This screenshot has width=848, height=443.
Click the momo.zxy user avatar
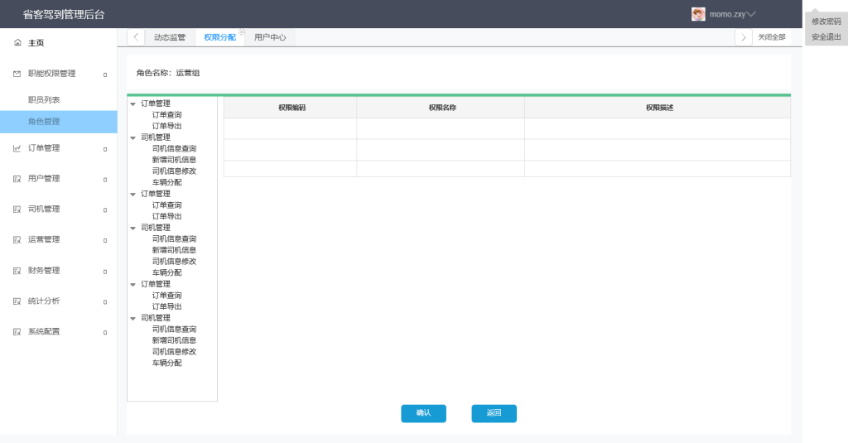pos(698,14)
